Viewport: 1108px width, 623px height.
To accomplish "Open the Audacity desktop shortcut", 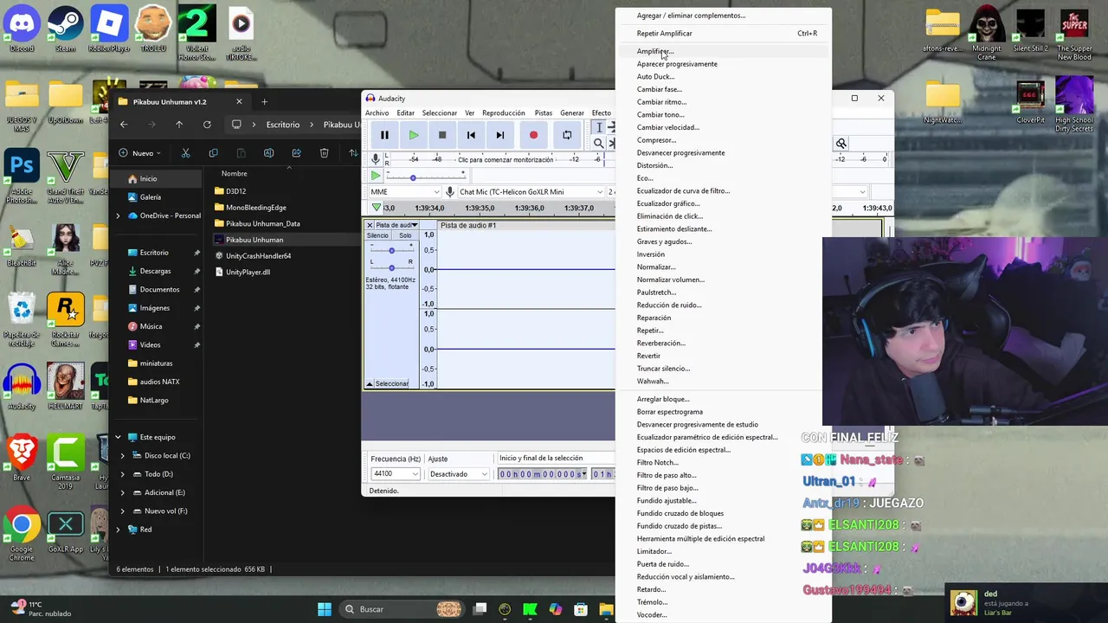I will point(22,387).
